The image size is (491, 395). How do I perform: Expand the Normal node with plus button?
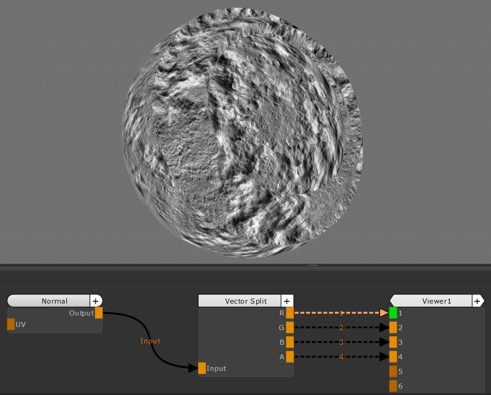click(96, 301)
